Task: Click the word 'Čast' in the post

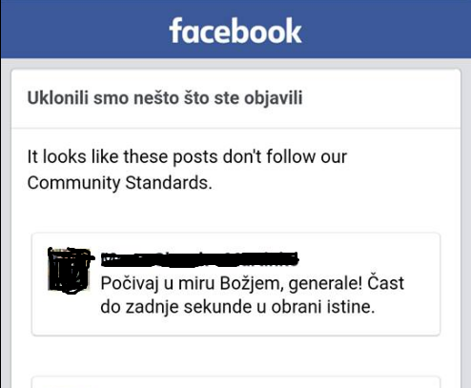Action: [386, 283]
